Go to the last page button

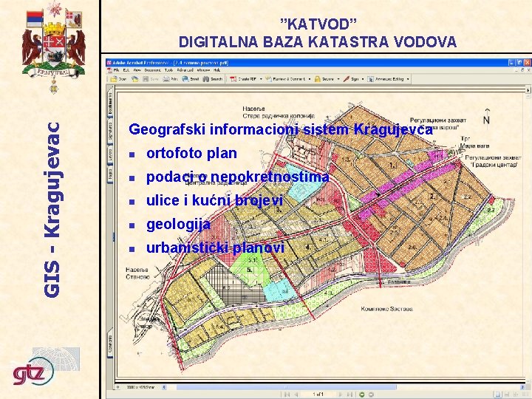tap(349, 395)
